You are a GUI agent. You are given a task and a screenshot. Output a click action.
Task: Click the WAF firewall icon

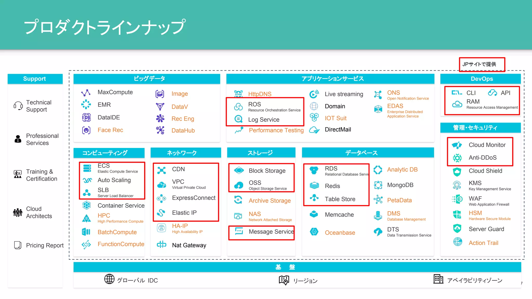pyautogui.click(x=457, y=199)
